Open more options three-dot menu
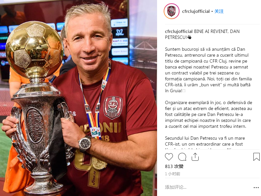Viewport: 261px width, 196px height. [x=256, y=187]
